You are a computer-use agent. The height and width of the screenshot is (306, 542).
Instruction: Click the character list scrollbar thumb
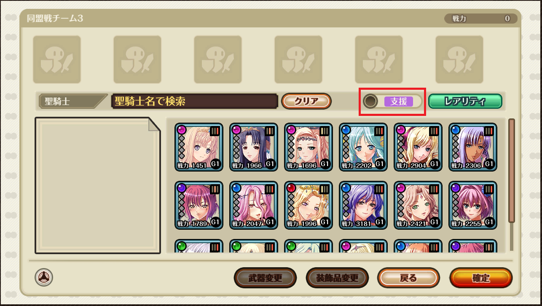coord(512,171)
